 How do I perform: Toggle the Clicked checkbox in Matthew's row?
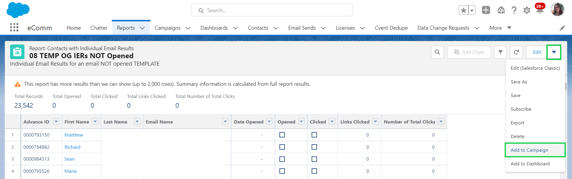click(314, 135)
